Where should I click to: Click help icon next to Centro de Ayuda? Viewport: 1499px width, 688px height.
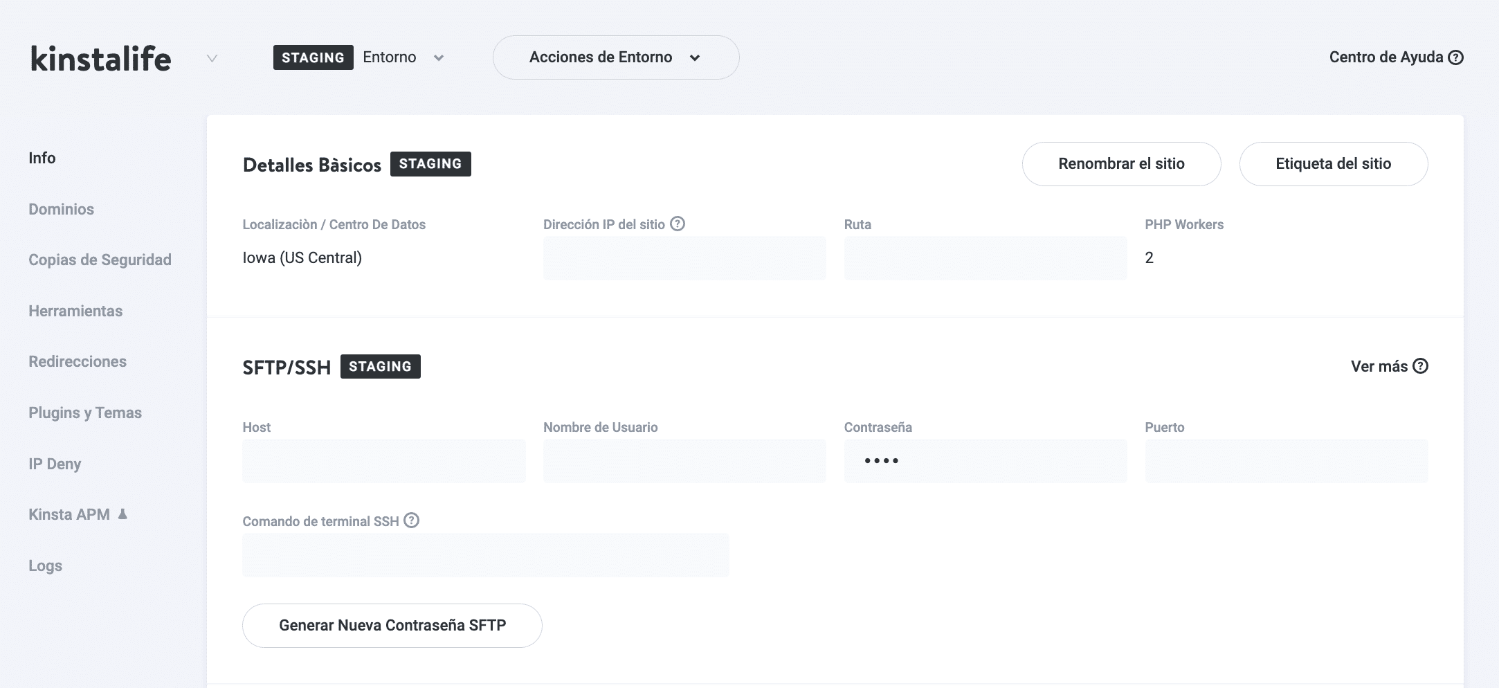coord(1455,57)
